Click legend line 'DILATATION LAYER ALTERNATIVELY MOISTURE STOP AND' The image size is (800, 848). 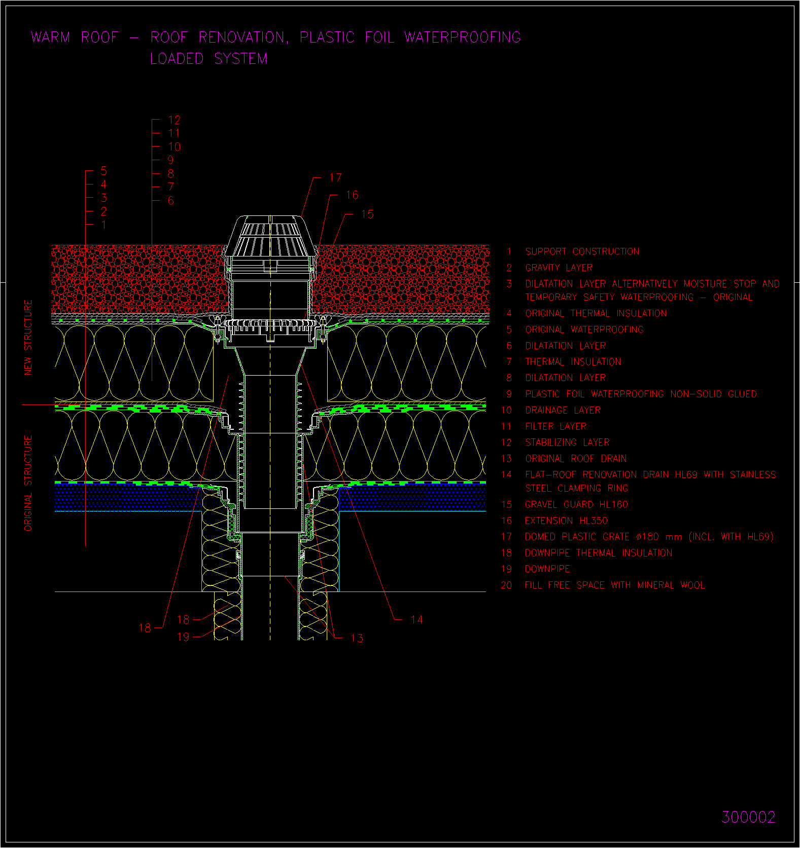click(x=652, y=284)
